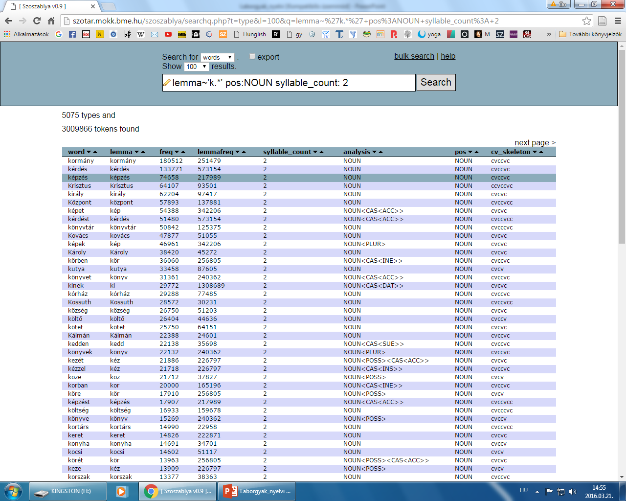
Task: Open the media player taskbar icon
Action: coord(122,491)
